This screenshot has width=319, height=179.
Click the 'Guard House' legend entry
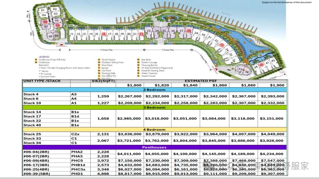point(148,76)
